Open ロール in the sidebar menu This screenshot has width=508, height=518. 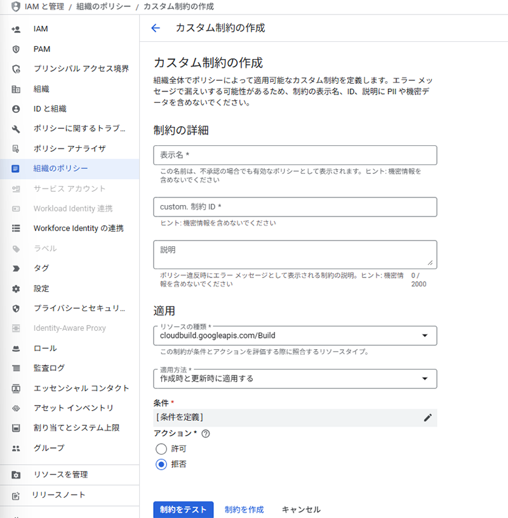pyautogui.click(x=45, y=349)
